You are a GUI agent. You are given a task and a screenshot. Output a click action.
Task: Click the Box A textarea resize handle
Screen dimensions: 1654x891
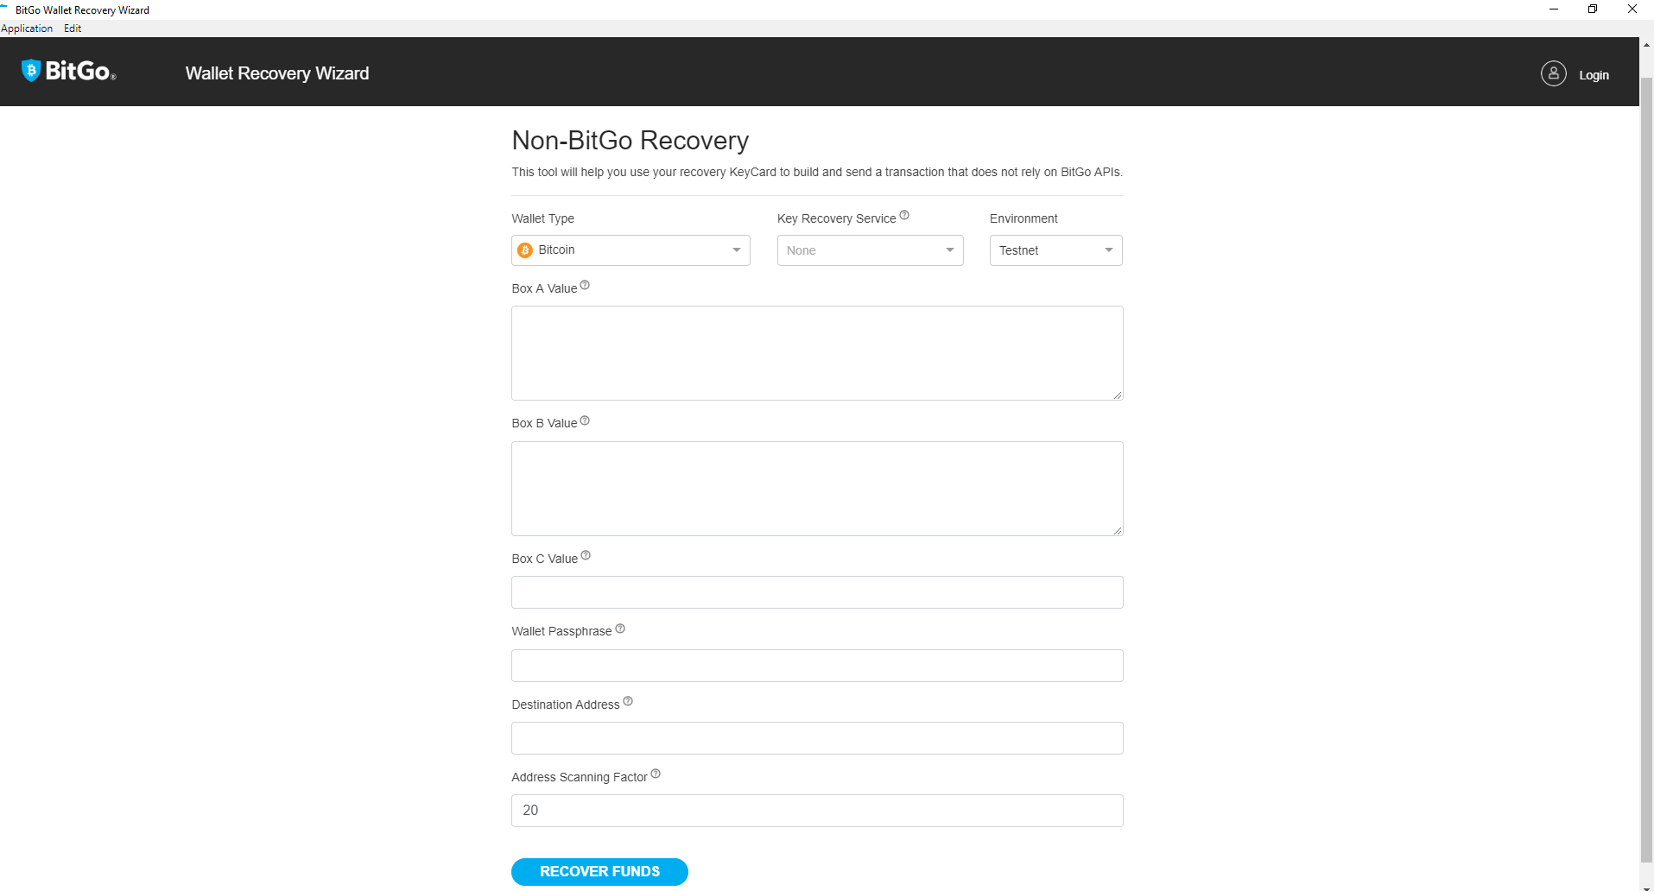coord(1118,395)
